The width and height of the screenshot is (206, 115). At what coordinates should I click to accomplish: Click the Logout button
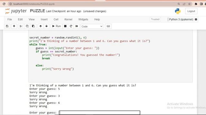[x=191, y=11]
